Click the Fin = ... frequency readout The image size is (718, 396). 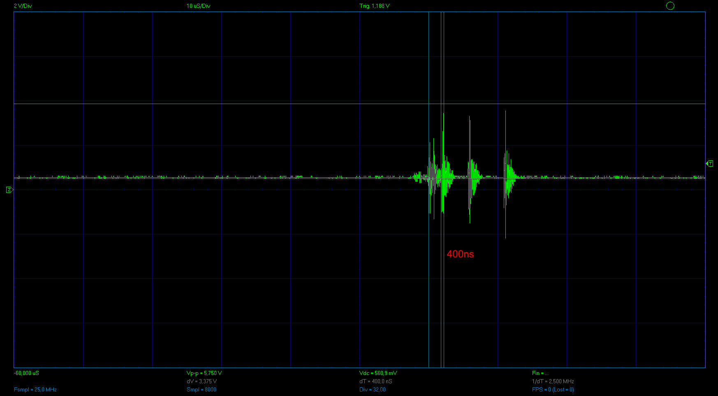click(540, 373)
